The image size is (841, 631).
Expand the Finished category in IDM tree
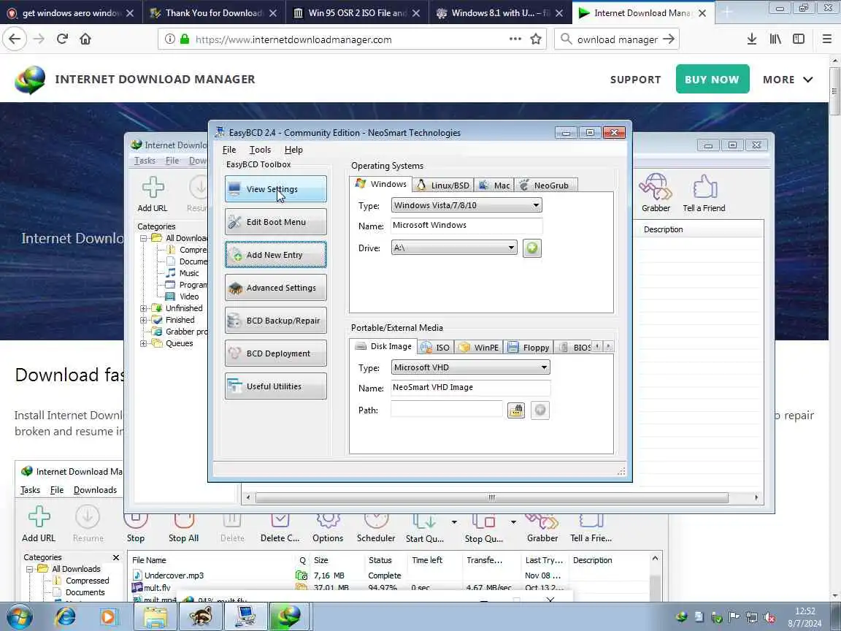143,321
